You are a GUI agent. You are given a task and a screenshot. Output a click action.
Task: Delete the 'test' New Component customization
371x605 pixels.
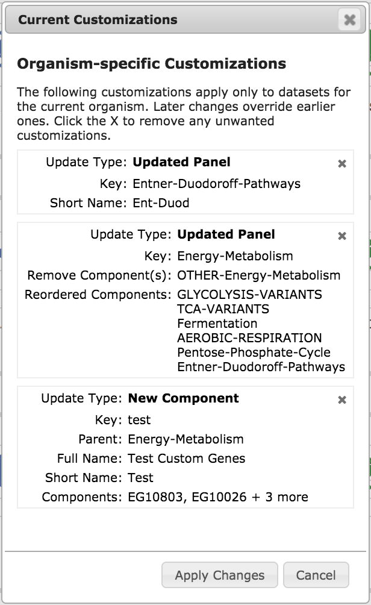point(342,400)
